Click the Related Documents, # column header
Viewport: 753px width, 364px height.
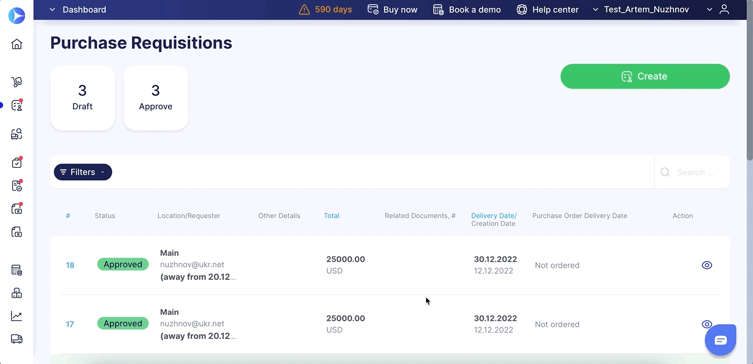tap(420, 215)
